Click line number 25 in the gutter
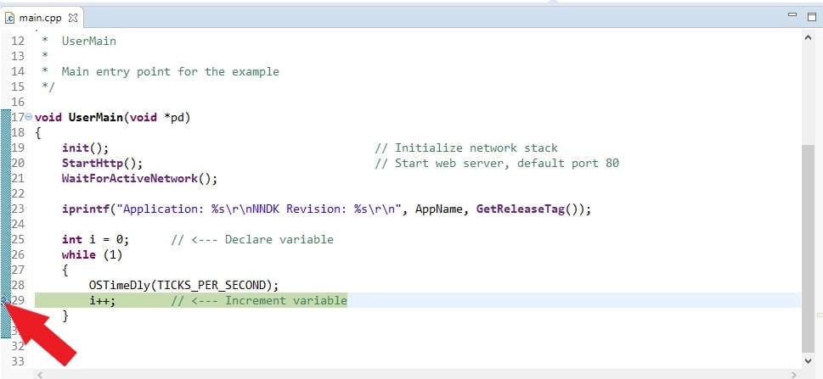 tap(19, 239)
